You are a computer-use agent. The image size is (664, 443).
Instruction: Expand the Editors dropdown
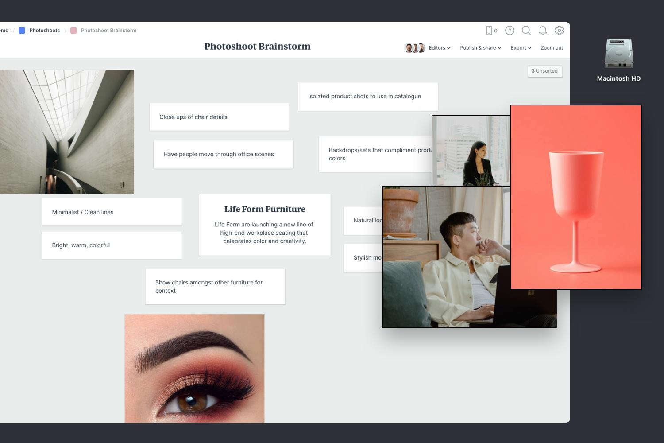(x=439, y=48)
